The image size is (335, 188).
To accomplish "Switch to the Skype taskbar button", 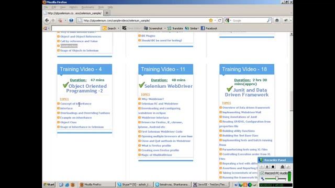I will (135, 184).
